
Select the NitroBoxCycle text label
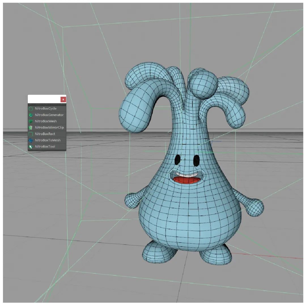46,109
